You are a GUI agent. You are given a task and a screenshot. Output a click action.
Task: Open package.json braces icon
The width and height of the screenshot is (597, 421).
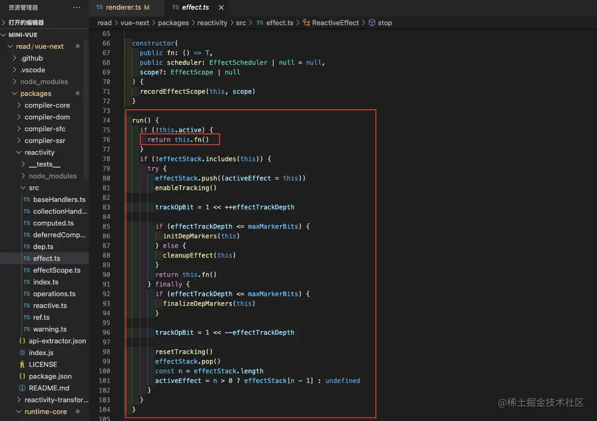(22, 377)
